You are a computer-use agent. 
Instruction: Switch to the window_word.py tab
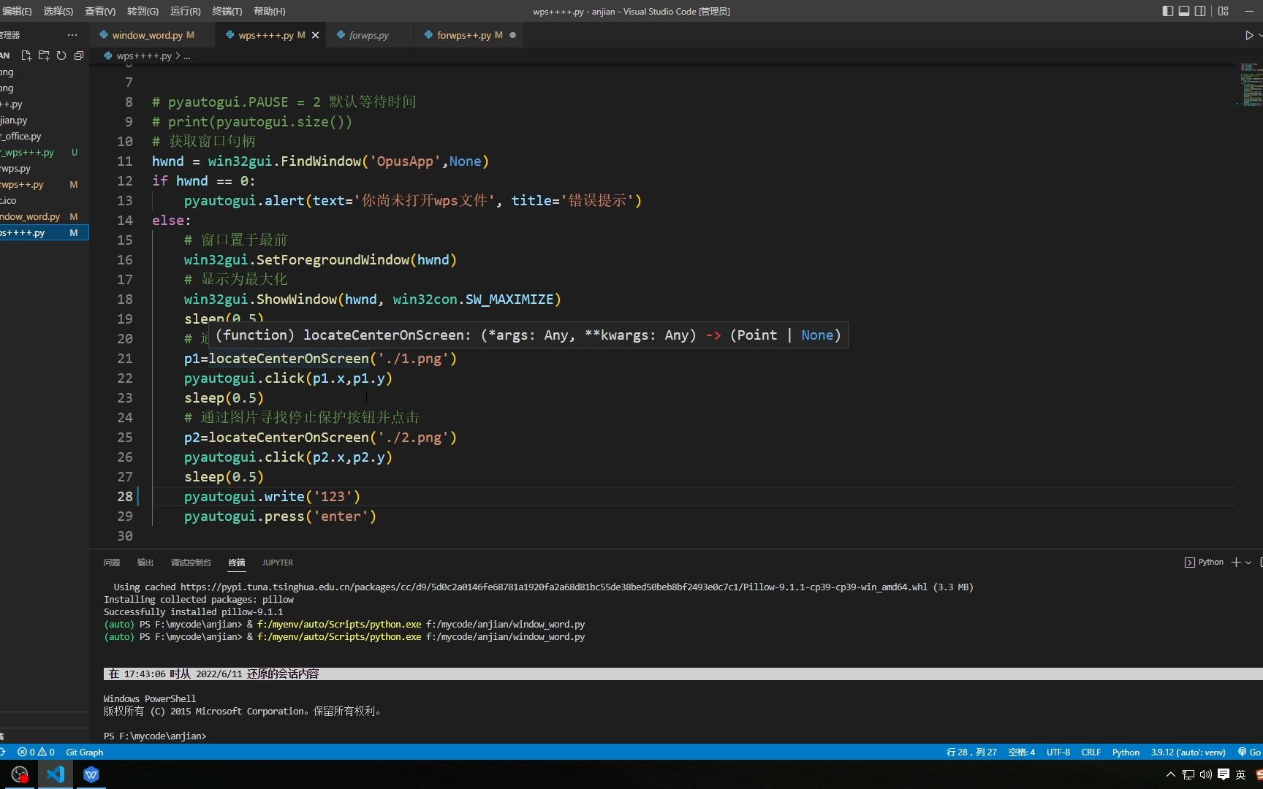pos(147,35)
